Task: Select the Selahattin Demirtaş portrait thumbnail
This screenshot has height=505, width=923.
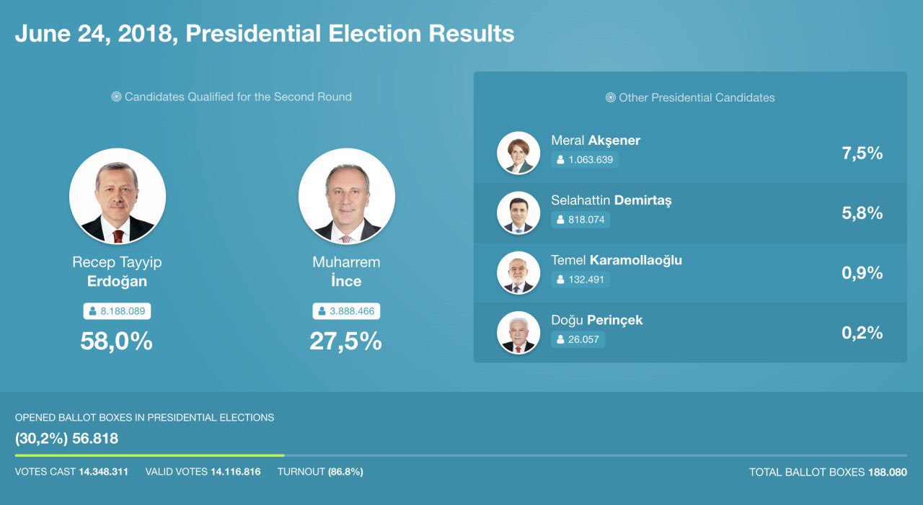Action: point(518,213)
